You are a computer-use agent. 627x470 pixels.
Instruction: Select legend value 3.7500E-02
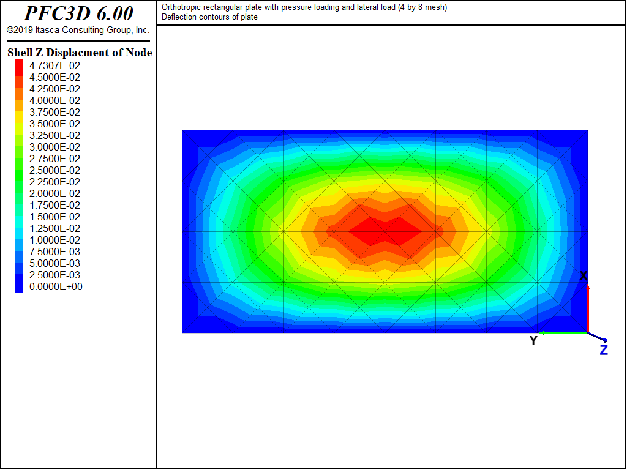tap(54, 112)
